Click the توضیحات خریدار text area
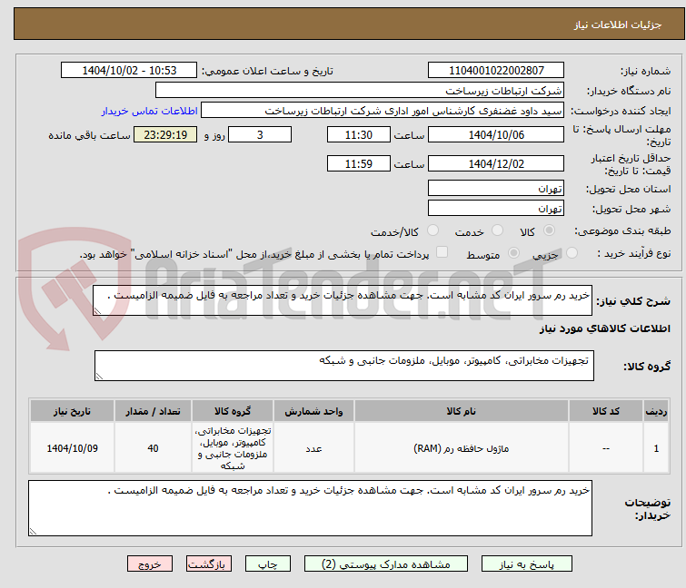686x588 pixels. tap(310, 508)
